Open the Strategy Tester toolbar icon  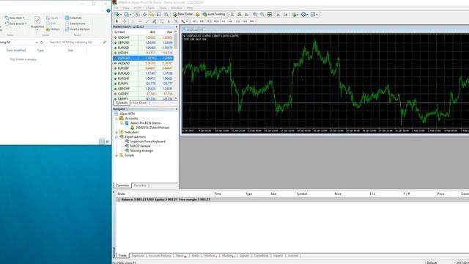[x=166, y=15]
